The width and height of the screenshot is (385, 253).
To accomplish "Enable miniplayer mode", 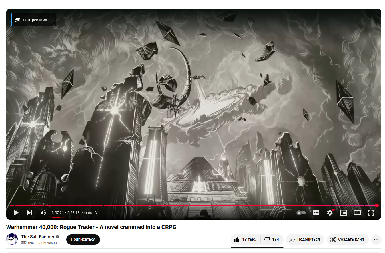I will coord(344,213).
